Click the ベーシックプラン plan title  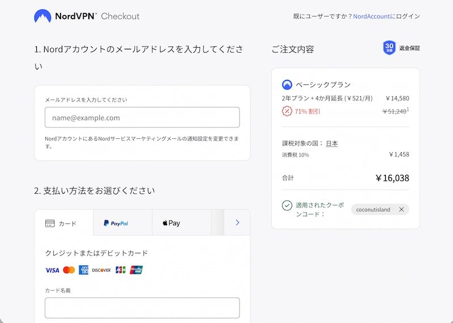coord(323,85)
